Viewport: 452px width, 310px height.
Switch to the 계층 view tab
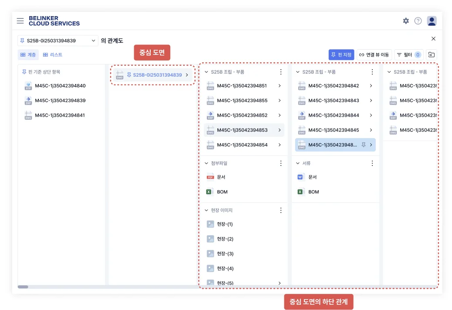click(28, 55)
